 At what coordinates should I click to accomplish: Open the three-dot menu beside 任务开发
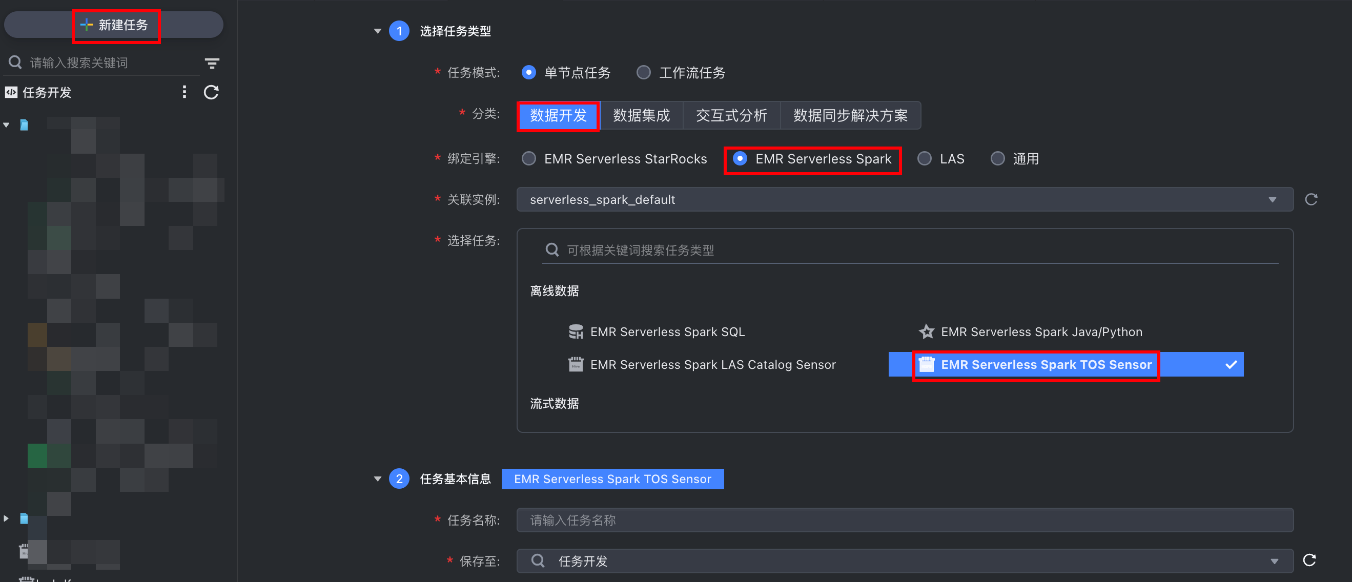pos(183,92)
